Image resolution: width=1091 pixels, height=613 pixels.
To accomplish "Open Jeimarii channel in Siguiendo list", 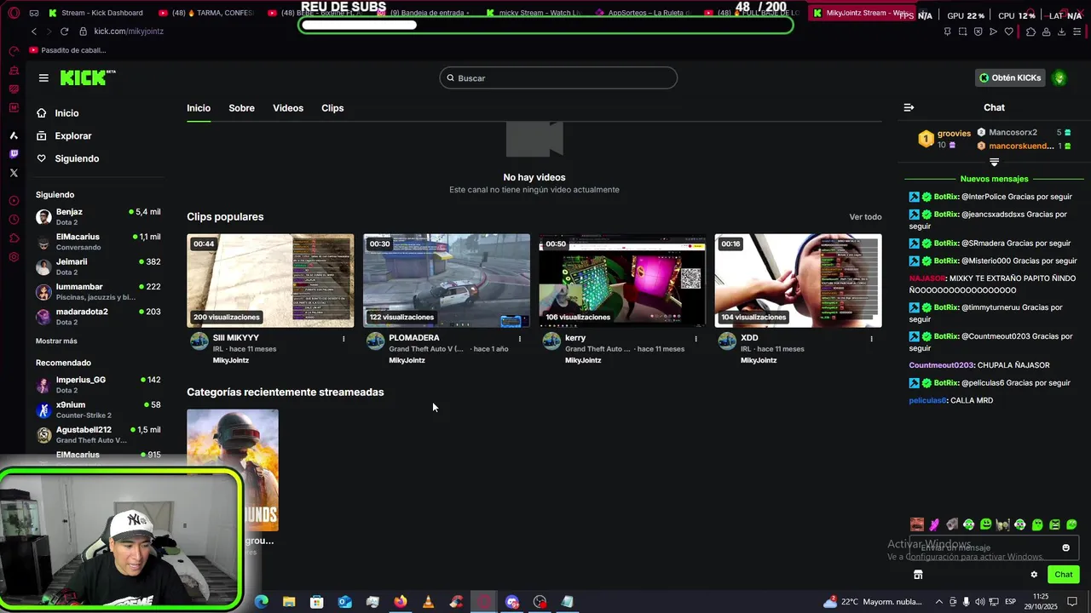I will coord(98,266).
